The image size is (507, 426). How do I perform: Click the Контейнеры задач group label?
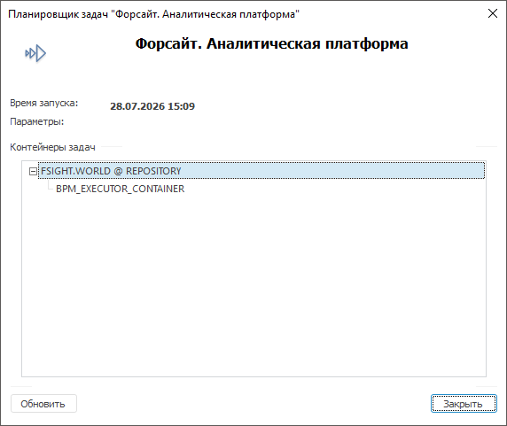(52, 147)
